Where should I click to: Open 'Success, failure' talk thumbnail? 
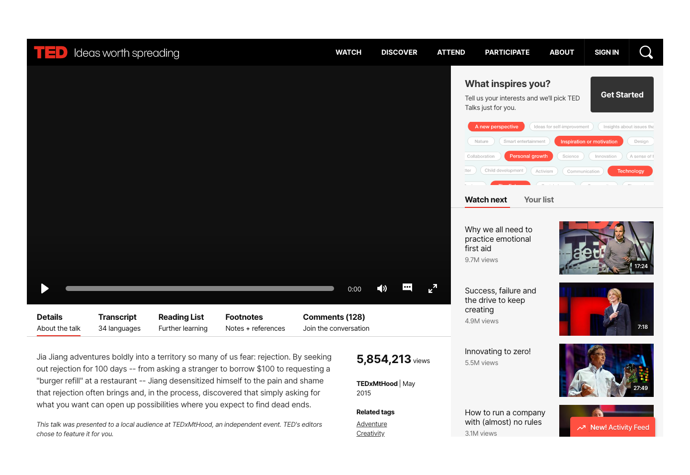pyautogui.click(x=606, y=309)
